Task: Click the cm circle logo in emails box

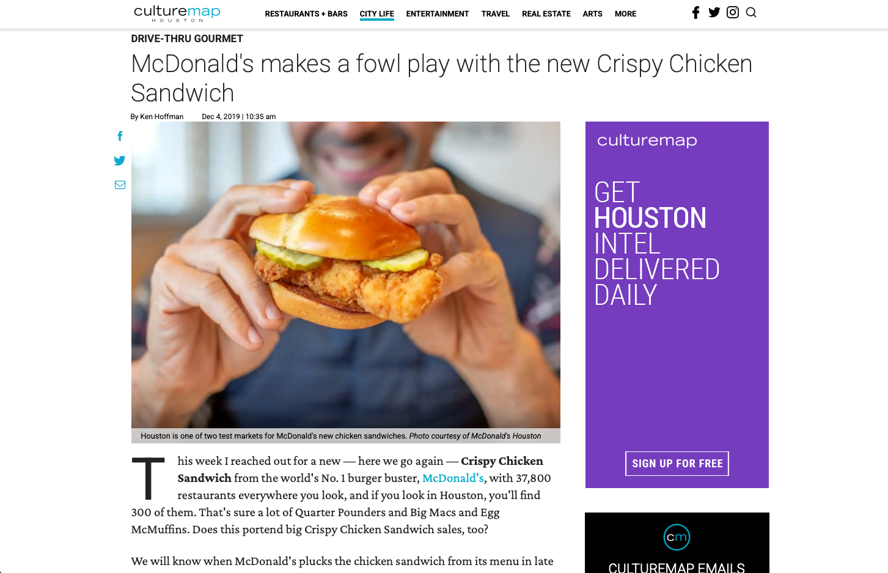Action: (x=677, y=537)
